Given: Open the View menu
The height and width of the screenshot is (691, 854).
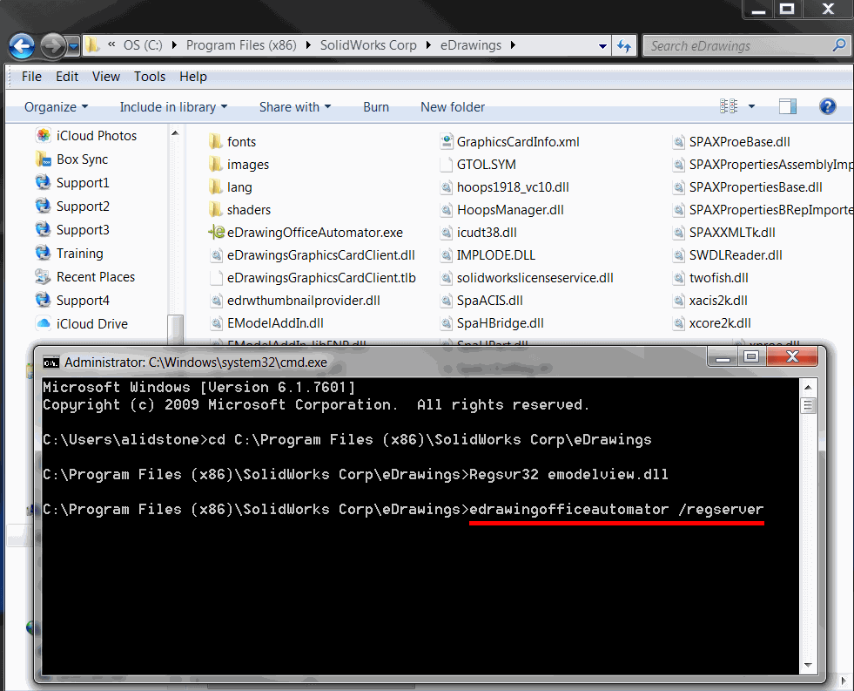Looking at the screenshot, I should (106, 77).
